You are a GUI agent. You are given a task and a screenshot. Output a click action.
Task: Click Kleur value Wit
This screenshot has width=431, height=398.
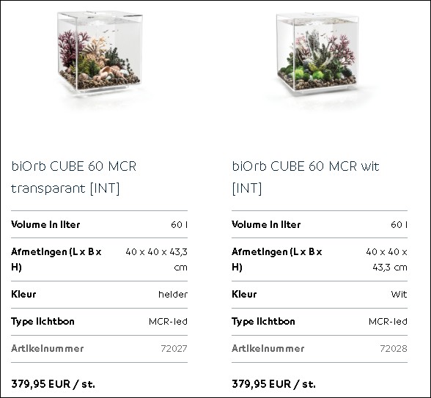click(399, 295)
